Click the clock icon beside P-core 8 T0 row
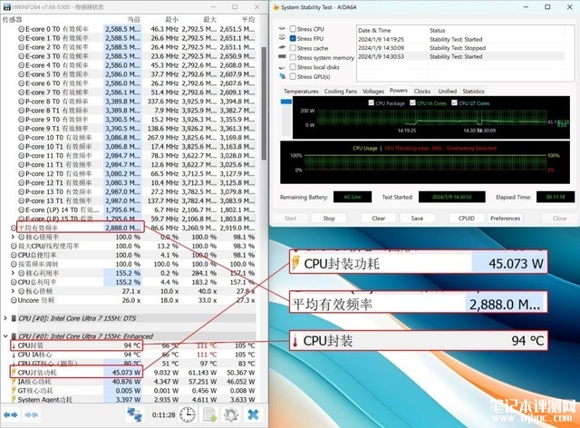 [x=22, y=102]
